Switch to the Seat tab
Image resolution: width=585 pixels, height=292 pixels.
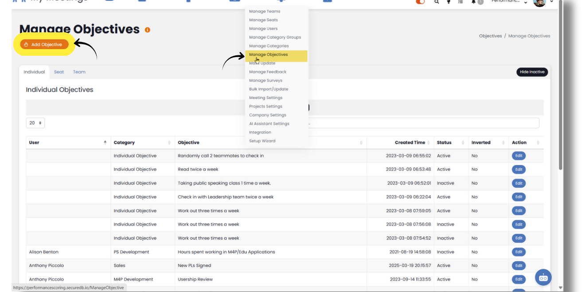click(x=59, y=72)
